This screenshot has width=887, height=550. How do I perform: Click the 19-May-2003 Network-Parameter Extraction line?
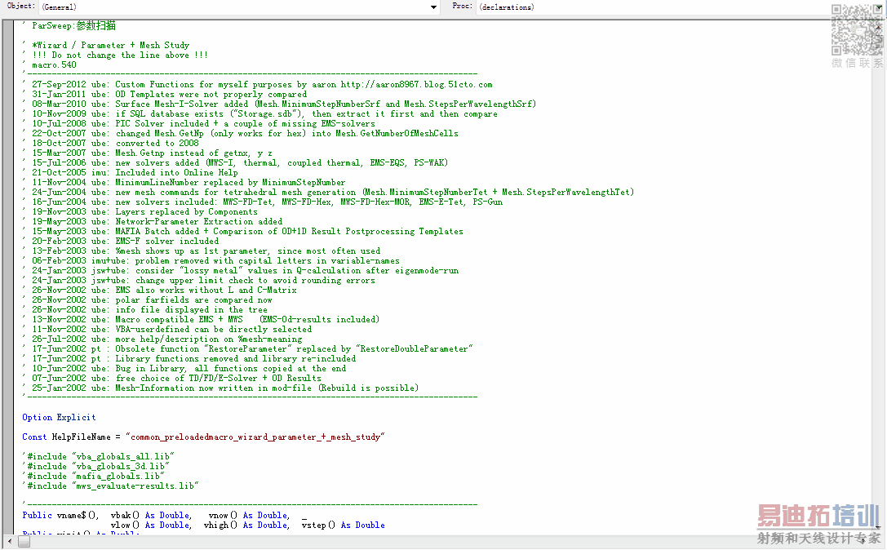click(x=153, y=221)
